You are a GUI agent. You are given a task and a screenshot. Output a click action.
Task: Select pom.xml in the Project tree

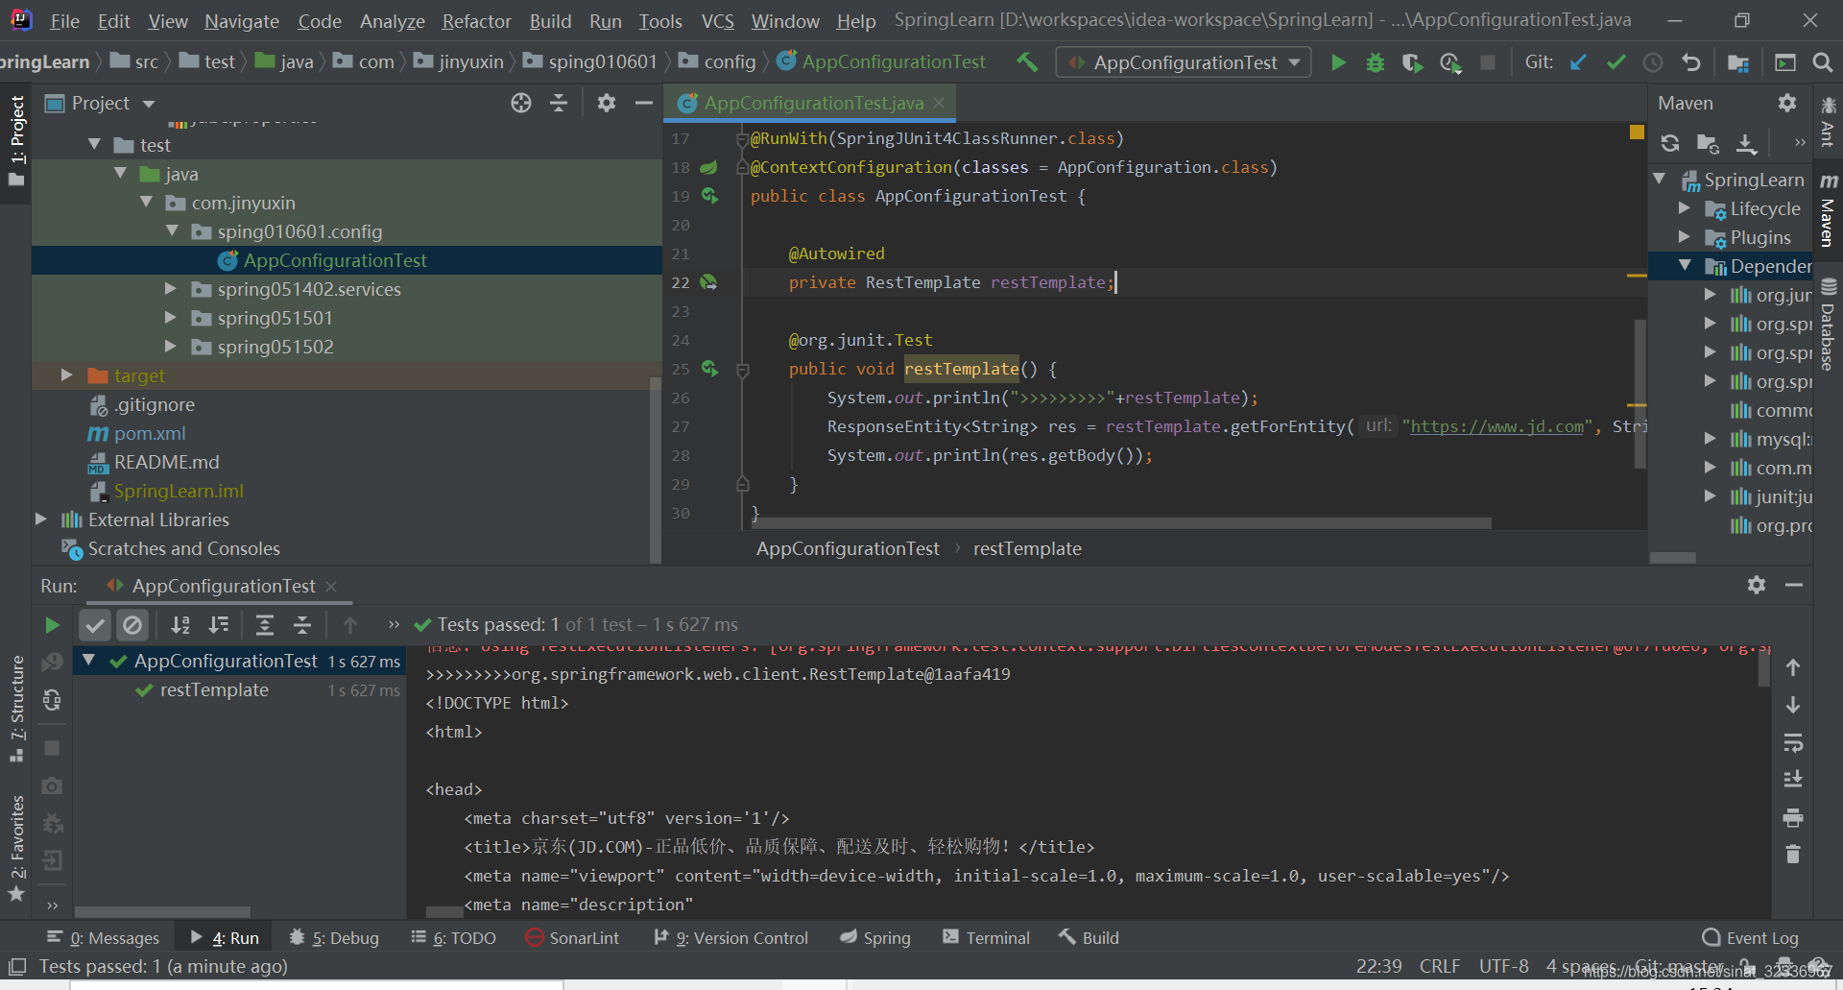click(x=150, y=433)
